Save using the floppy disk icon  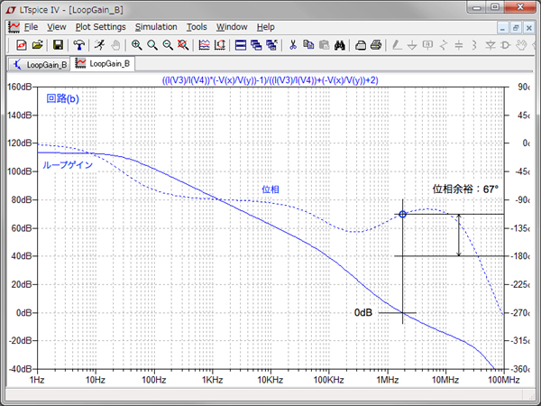pos(58,44)
